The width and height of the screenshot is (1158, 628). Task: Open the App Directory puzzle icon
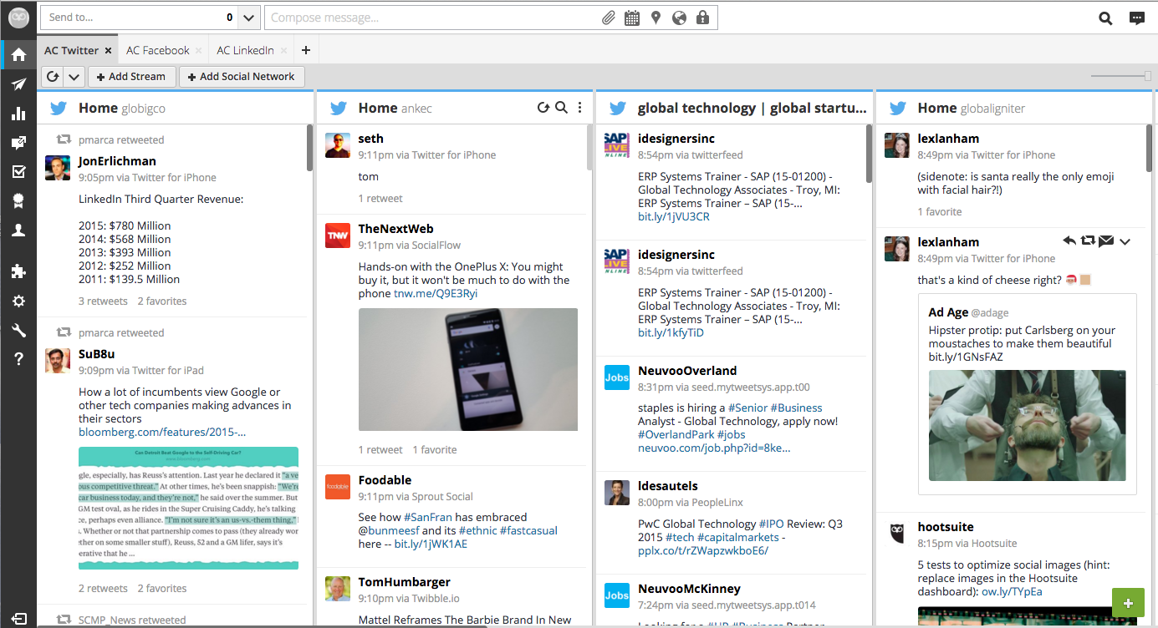click(x=18, y=271)
